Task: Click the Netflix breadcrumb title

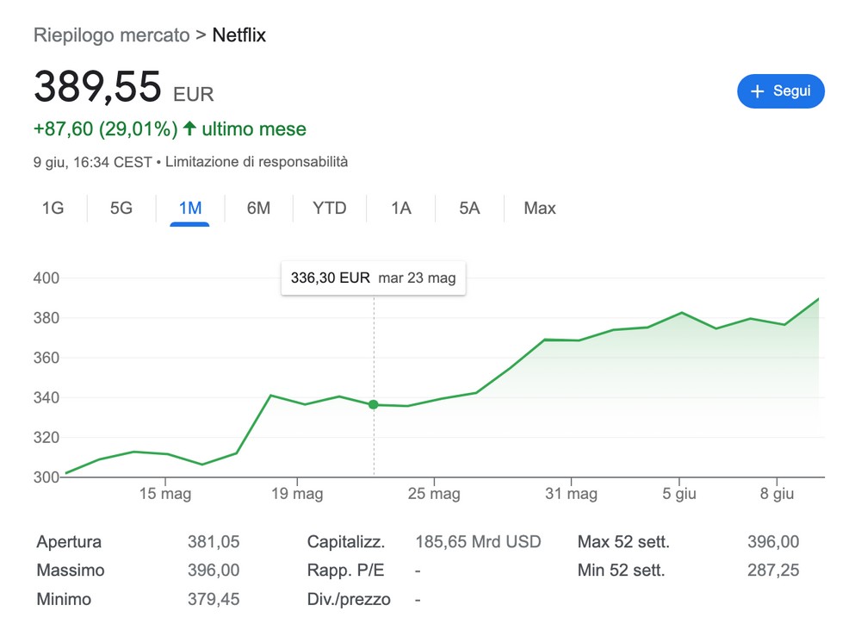Action: pyautogui.click(x=238, y=35)
